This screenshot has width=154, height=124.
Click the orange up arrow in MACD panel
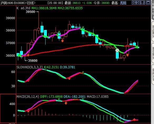(x=66, y=103)
